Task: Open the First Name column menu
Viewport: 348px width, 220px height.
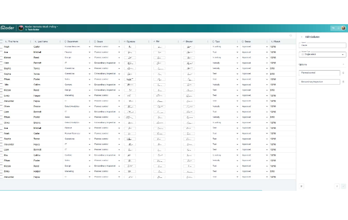Action: tap(30, 41)
